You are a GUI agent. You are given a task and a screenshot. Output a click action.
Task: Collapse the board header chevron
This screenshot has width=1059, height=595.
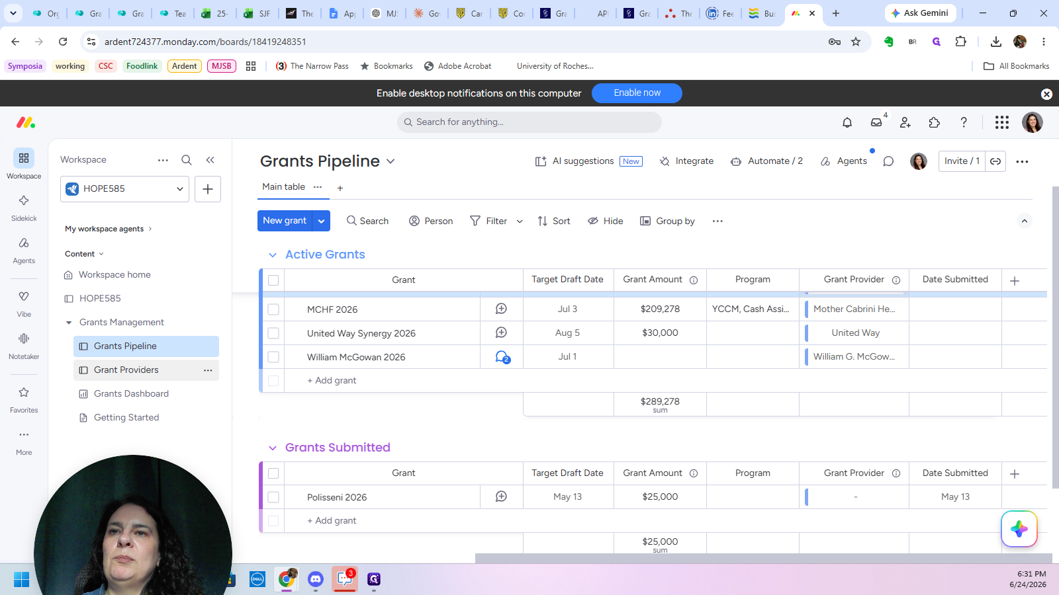1025,221
